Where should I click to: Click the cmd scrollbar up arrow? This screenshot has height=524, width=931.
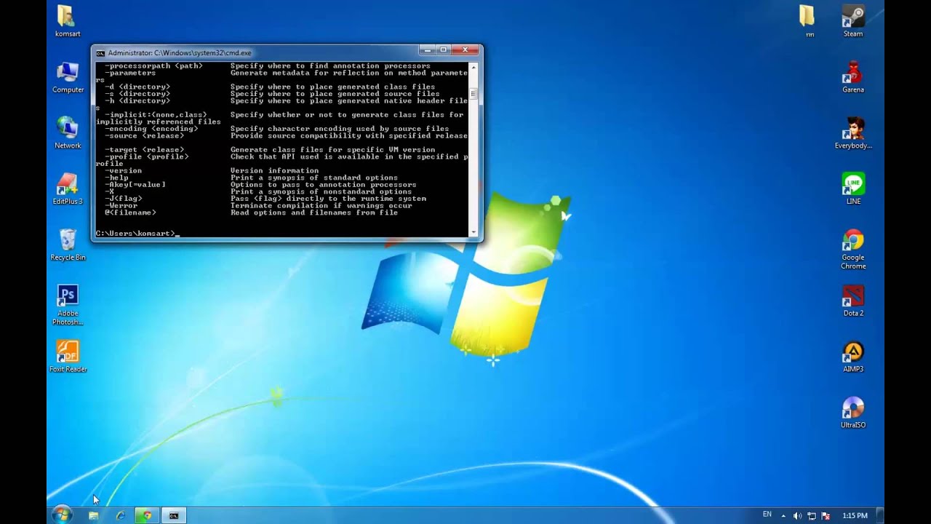click(x=474, y=67)
